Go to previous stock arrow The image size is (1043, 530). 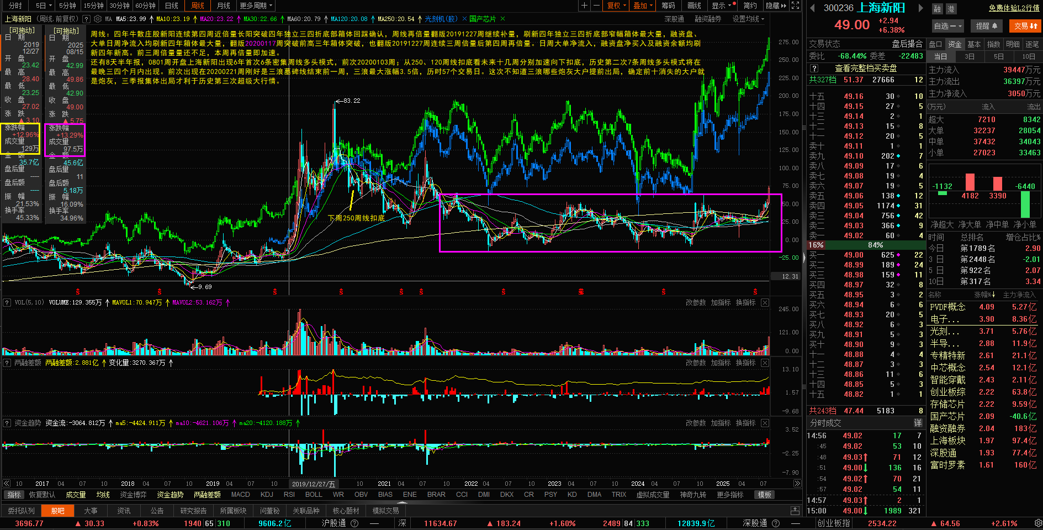click(812, 8)
